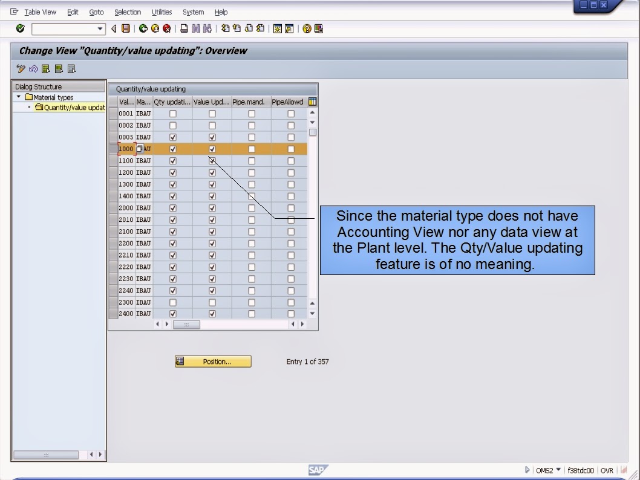Open the Table View menu
Viewport: 640px width, 480px height.
pyautogui.click(x=39, y=11)
